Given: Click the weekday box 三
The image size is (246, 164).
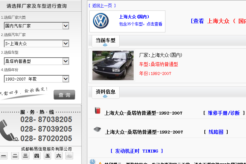Looking at the screenshot, I should pos(26,156).
